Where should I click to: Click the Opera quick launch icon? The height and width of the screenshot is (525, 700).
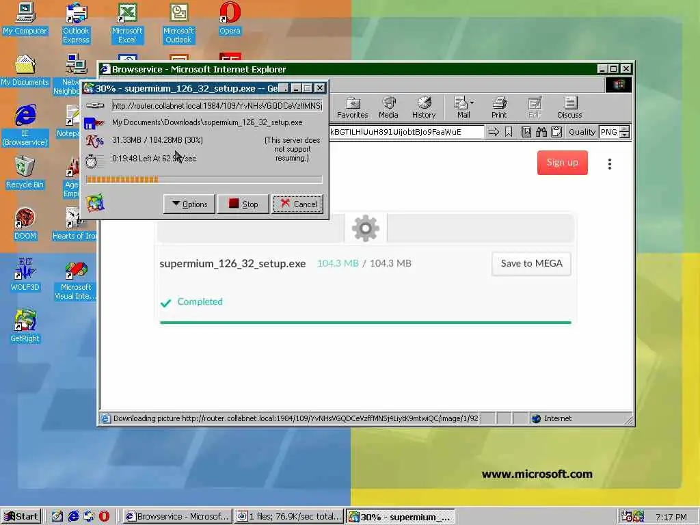104,517
